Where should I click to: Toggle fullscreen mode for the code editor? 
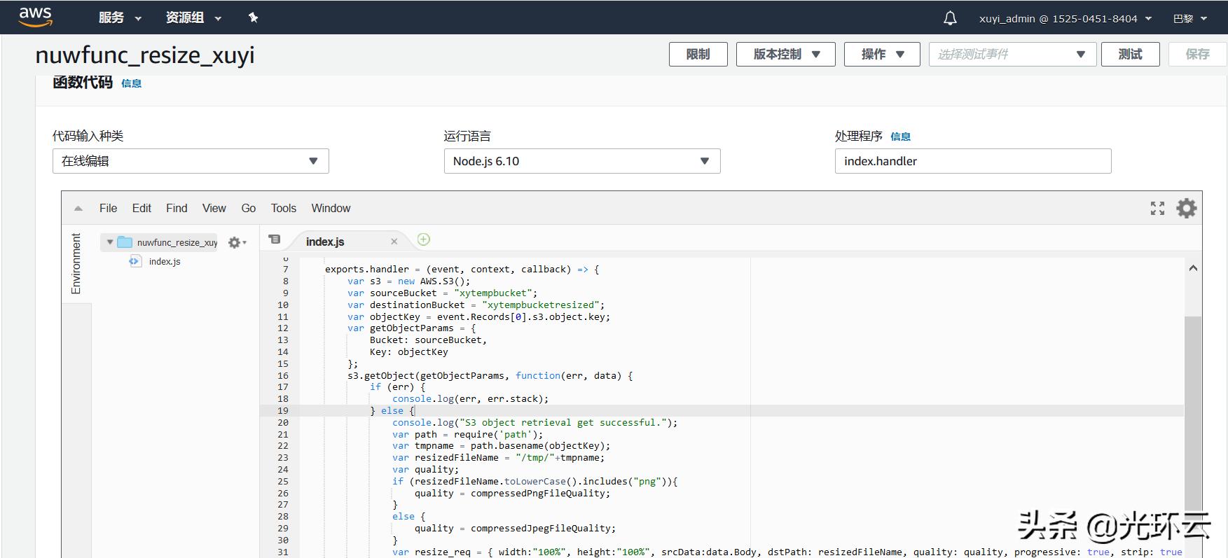[x=1157, y=208]
